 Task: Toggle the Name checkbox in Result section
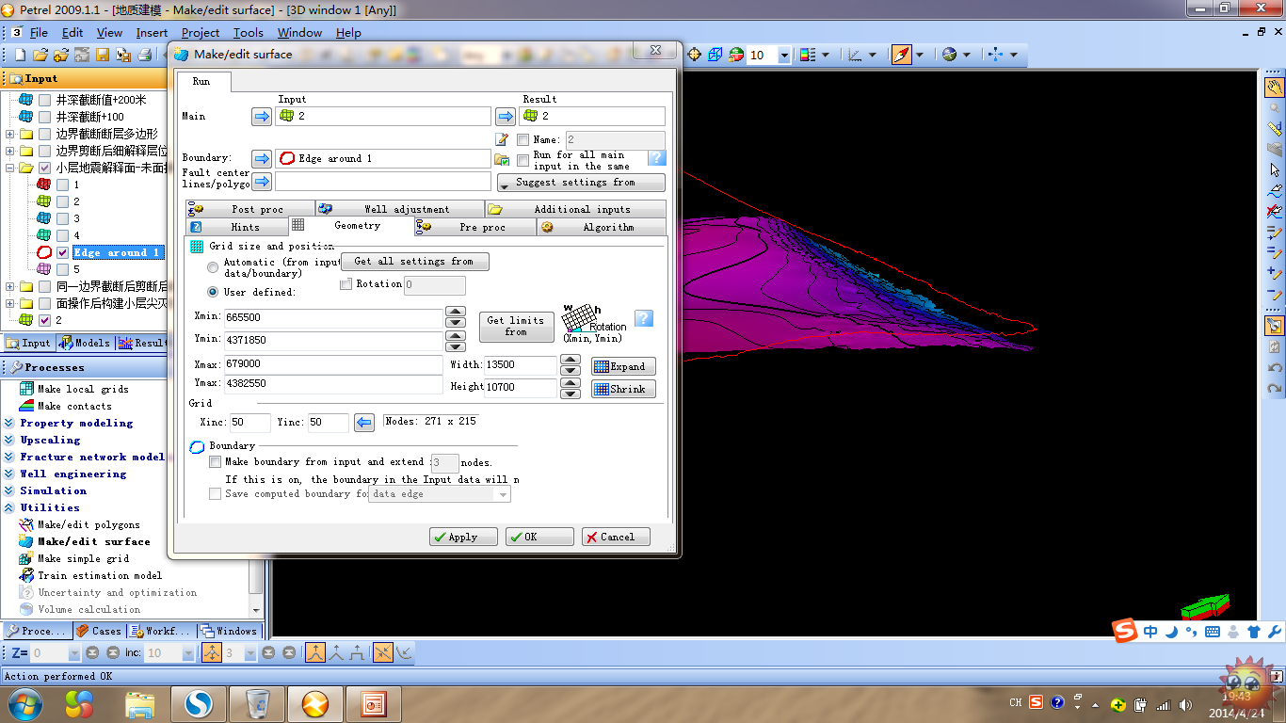click(x=522, y=139)
